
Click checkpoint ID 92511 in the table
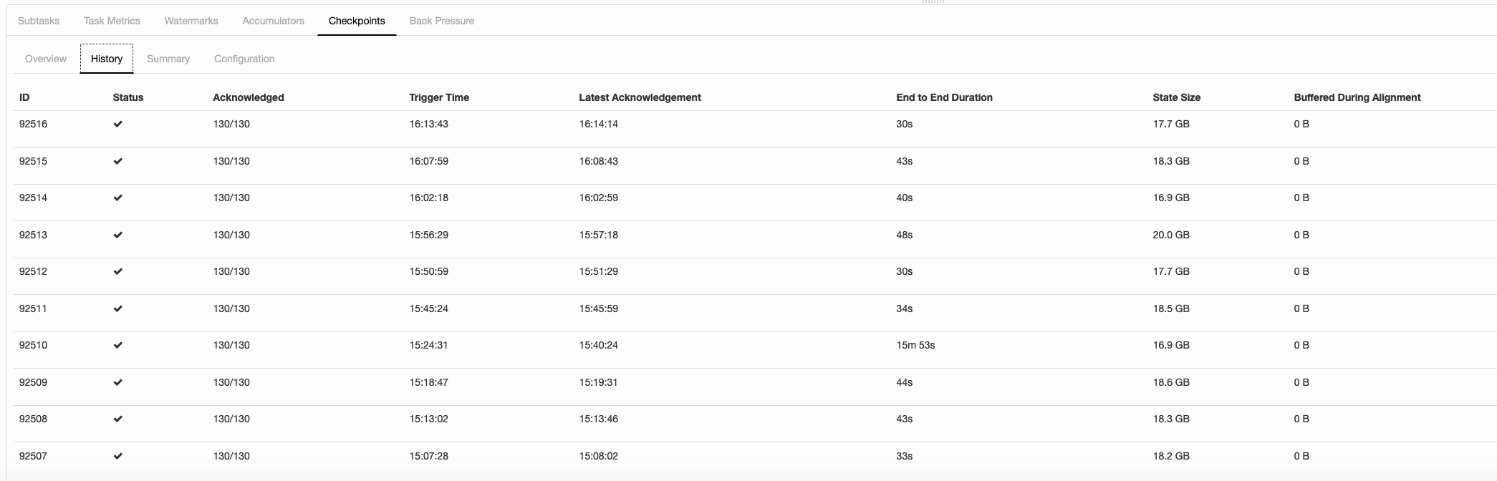coord(33,308)
